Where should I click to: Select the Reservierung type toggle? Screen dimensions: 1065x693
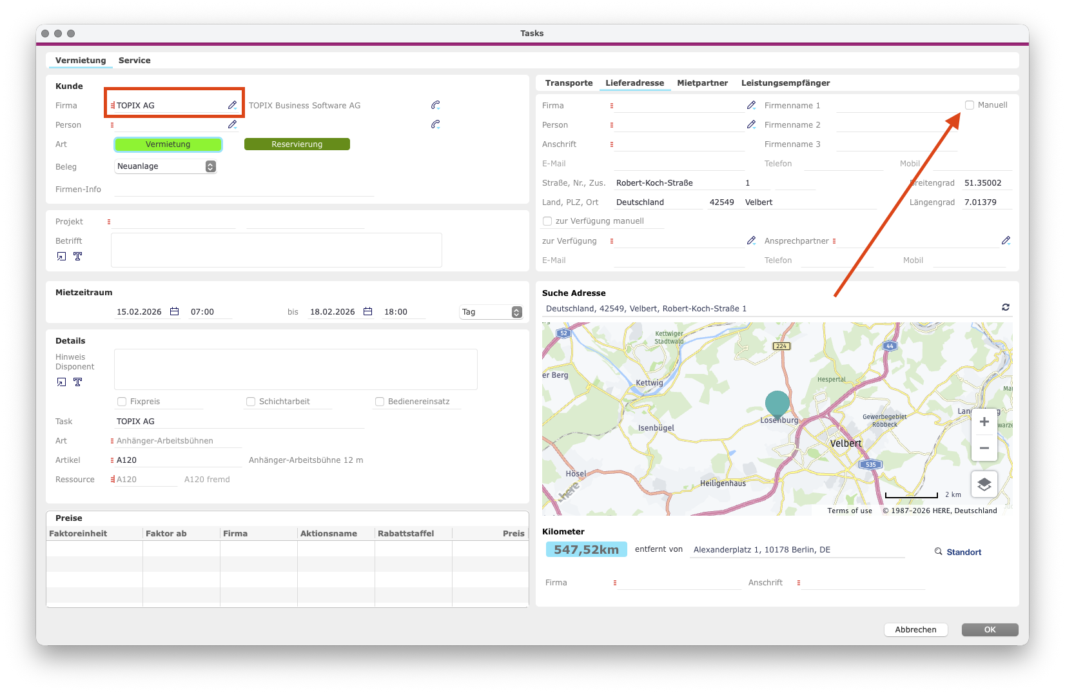click(297, 144)
